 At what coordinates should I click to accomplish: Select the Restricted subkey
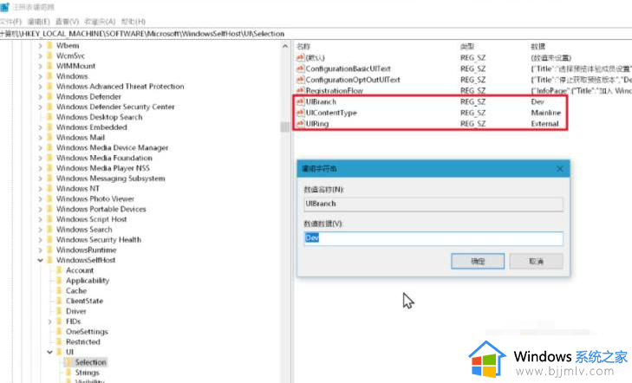[83, 342]
